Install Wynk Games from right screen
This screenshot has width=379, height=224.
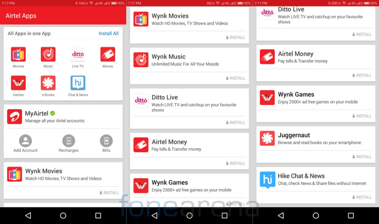(x=362, y=116)
